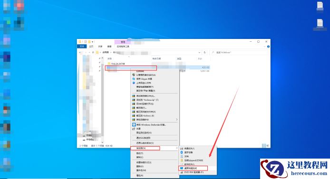Click the topmost desktop file icon on the right
The image size is (330, 179).
point(320,6)
